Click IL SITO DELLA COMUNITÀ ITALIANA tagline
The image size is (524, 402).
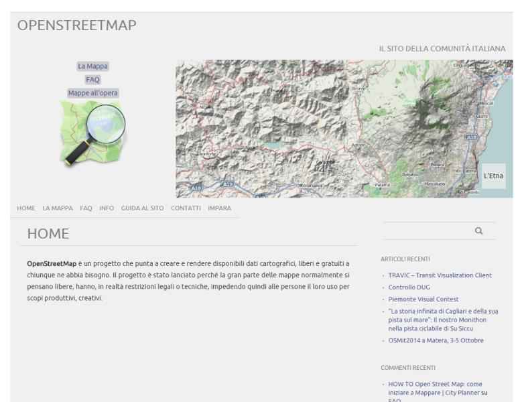[442, 49]
